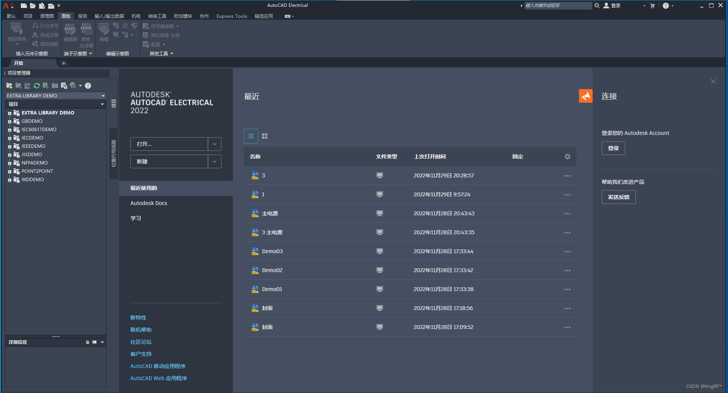Click the New drawing quick-access icon
This screenshot has width=728, height=393.
coord(24,6)
